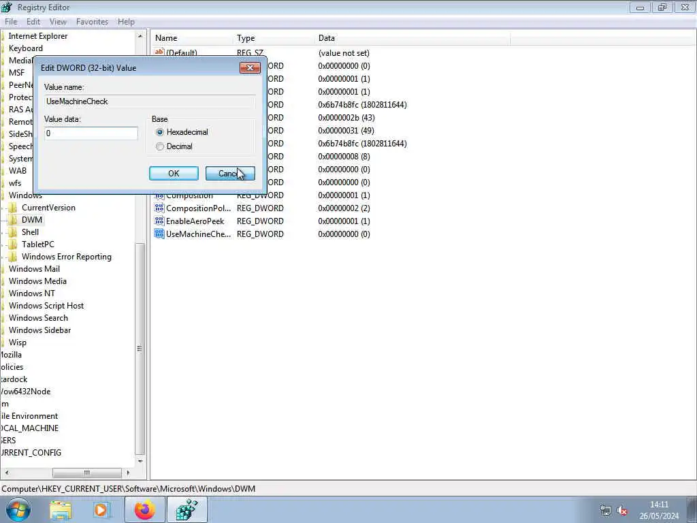This screenshot has width=697, height=523.
Task: Select the Windows Sidebar key
Action: point(40,330)
